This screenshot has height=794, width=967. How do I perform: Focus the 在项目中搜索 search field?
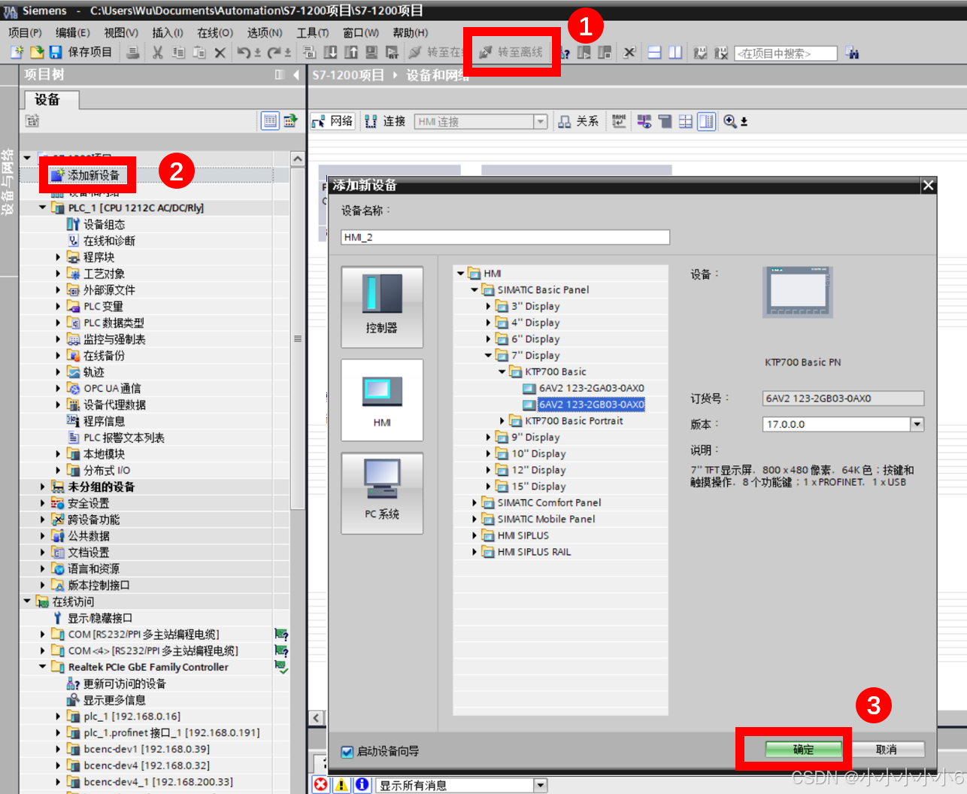786,53
